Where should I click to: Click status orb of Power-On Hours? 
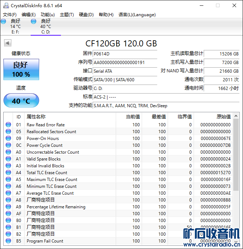pos(8,138)
